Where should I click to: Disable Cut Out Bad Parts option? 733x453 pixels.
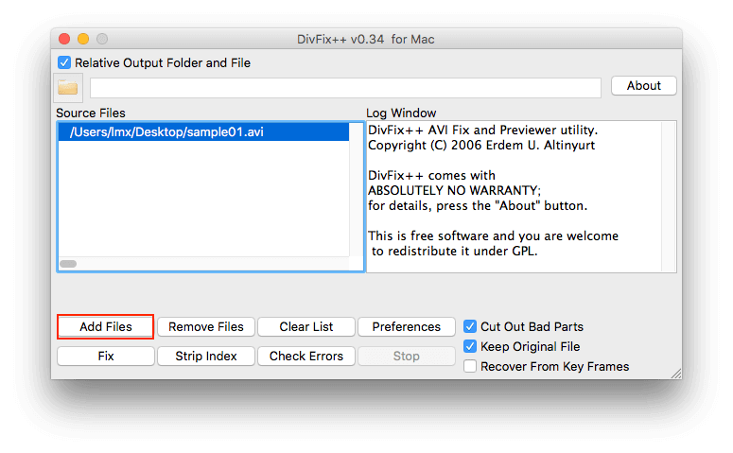(x=470, y=326)
